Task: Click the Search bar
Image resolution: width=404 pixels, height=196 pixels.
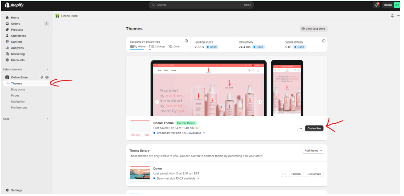Action: [201, 5]
